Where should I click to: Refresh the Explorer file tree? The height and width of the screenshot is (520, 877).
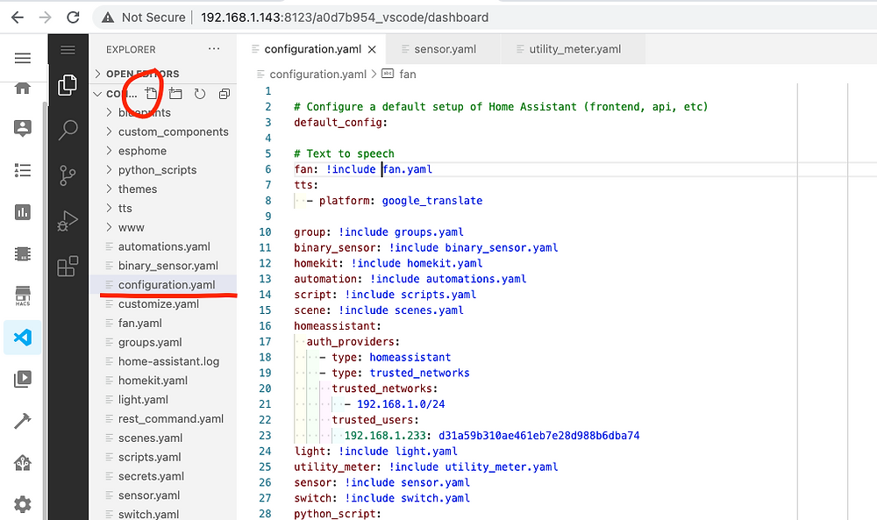200,93
